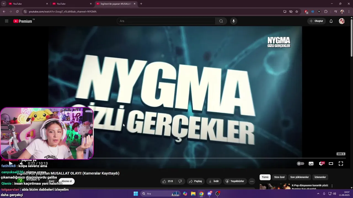353x198 pixels.
Task: Close the İngiltere'de yaşanan MUSALLAT tab
Action: (x=135, y=4)
